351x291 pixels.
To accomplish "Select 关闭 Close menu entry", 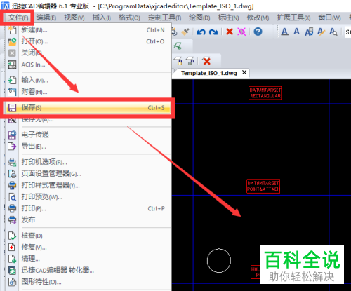I will pyautogui.click(x=88, y=53).
